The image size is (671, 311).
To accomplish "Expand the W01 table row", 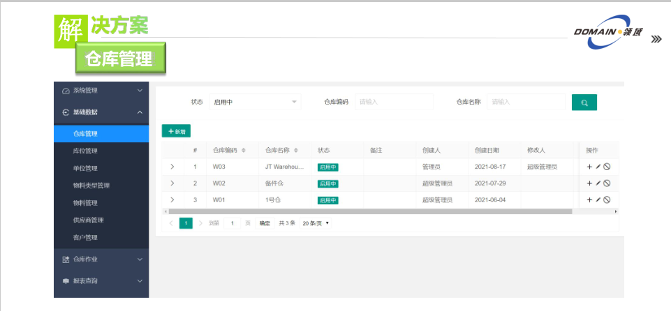I will pyautogui.click(x=172, y=199).
